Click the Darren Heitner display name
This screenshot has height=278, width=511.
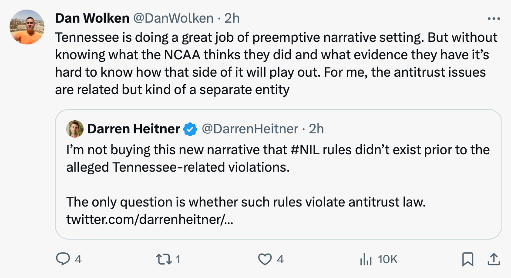[134, 129]
